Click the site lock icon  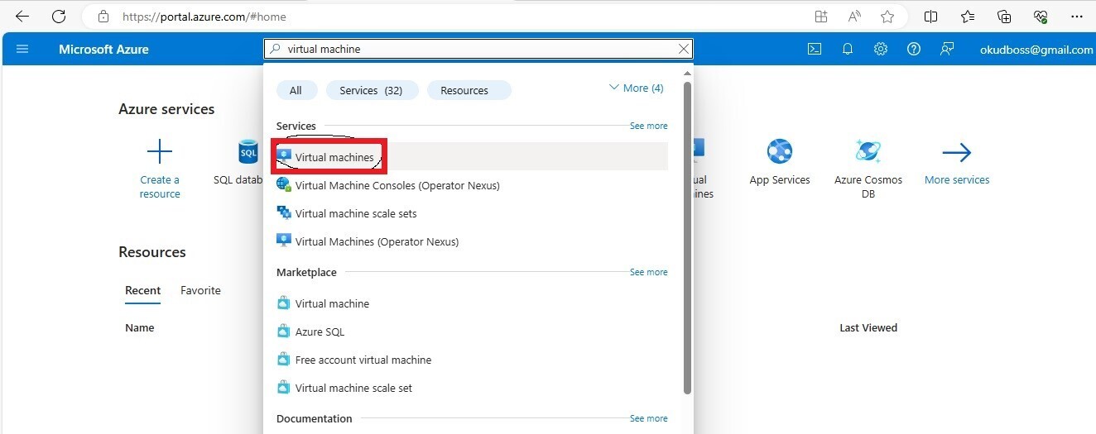point(103,17)
